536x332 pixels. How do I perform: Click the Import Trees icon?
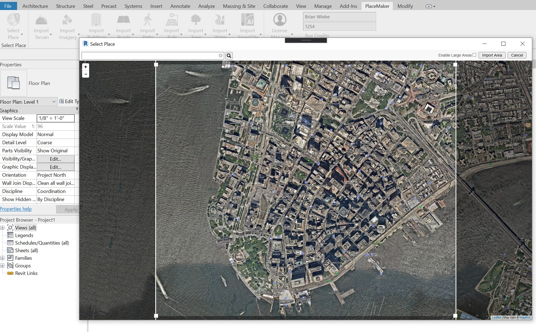click(196, 20)
